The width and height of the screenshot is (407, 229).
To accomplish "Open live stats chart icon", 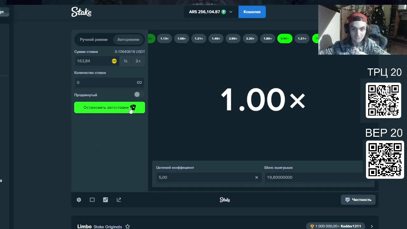I will tap(106, 200).
